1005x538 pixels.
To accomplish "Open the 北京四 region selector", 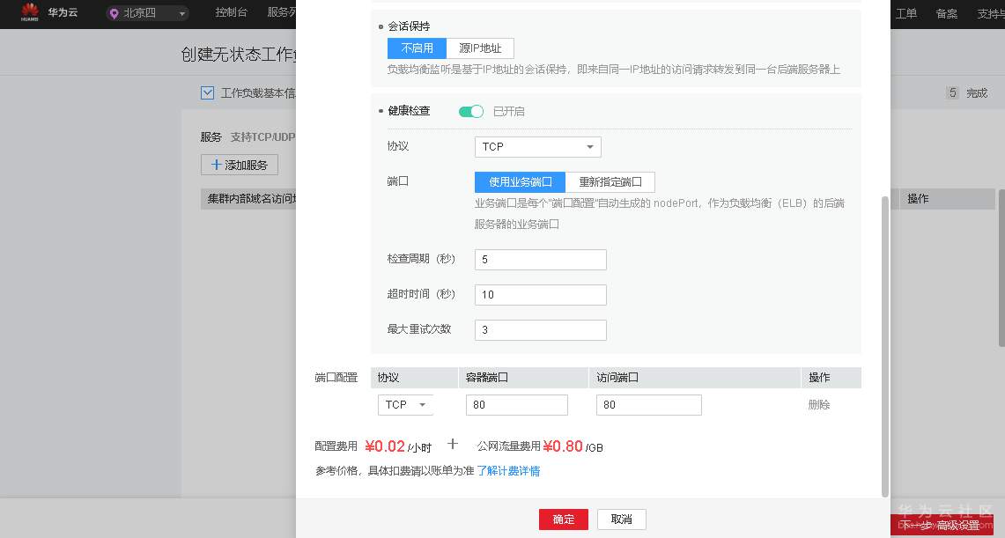I will tap(147, 13).
